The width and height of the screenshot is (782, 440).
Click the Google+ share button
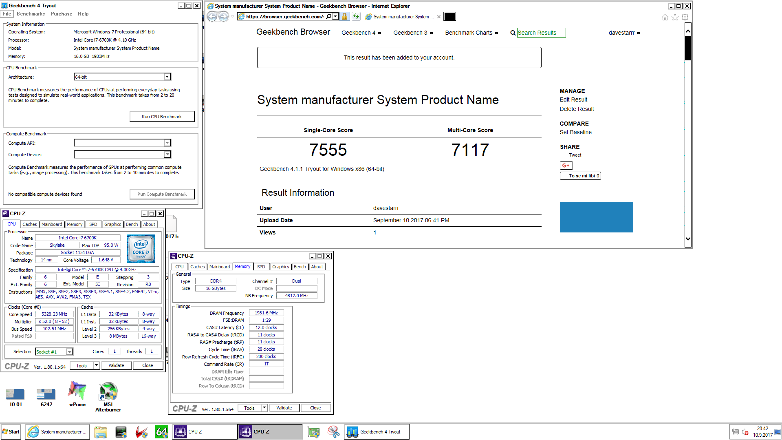(x=566, y=165)
